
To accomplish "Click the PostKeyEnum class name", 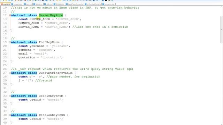I will point(49,42).
